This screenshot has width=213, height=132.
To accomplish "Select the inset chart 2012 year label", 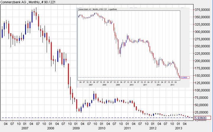I will [159, 85].
